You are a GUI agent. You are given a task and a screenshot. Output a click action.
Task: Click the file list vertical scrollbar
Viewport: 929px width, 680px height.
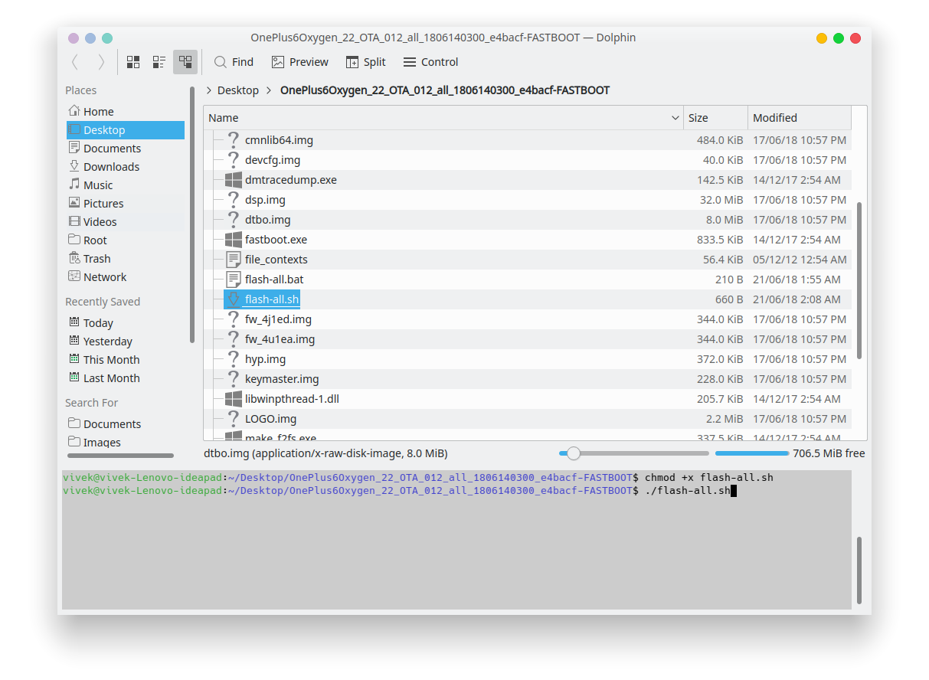(x=859, y=280)
